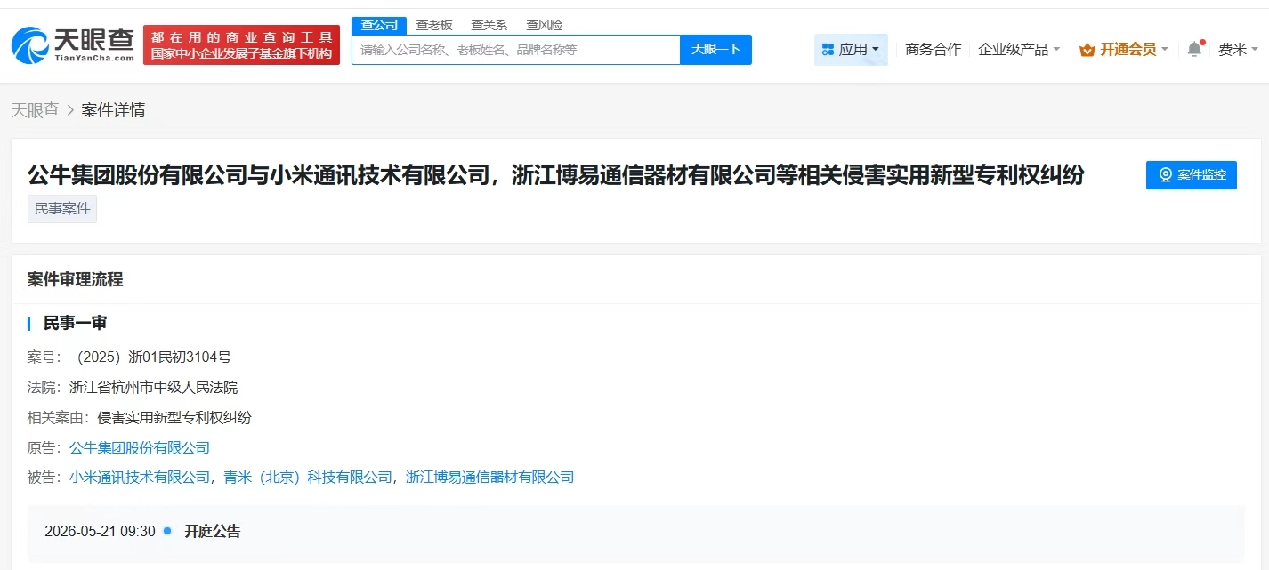Open plaintiff 公牛集团股份有限公司 link
This screenshot has height=570, width=1269.
pyautogui.click(x=140, y=447)
